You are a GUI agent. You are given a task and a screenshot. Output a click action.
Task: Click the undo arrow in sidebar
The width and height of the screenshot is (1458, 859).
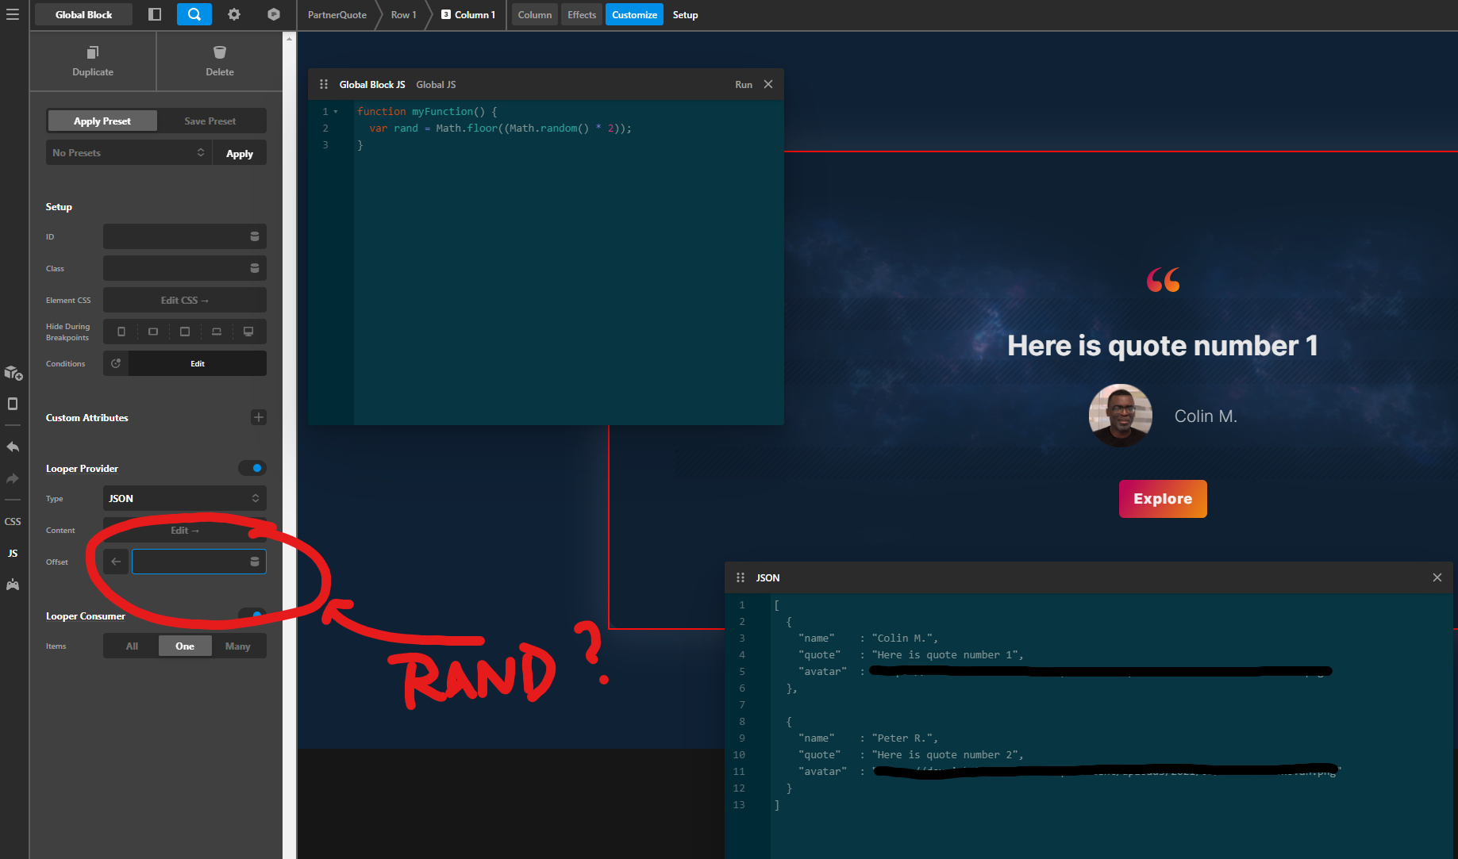tap(13, 447)
